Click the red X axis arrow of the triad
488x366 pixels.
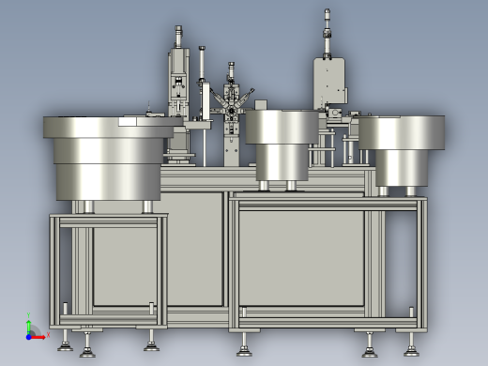click(x=38, y=337)
